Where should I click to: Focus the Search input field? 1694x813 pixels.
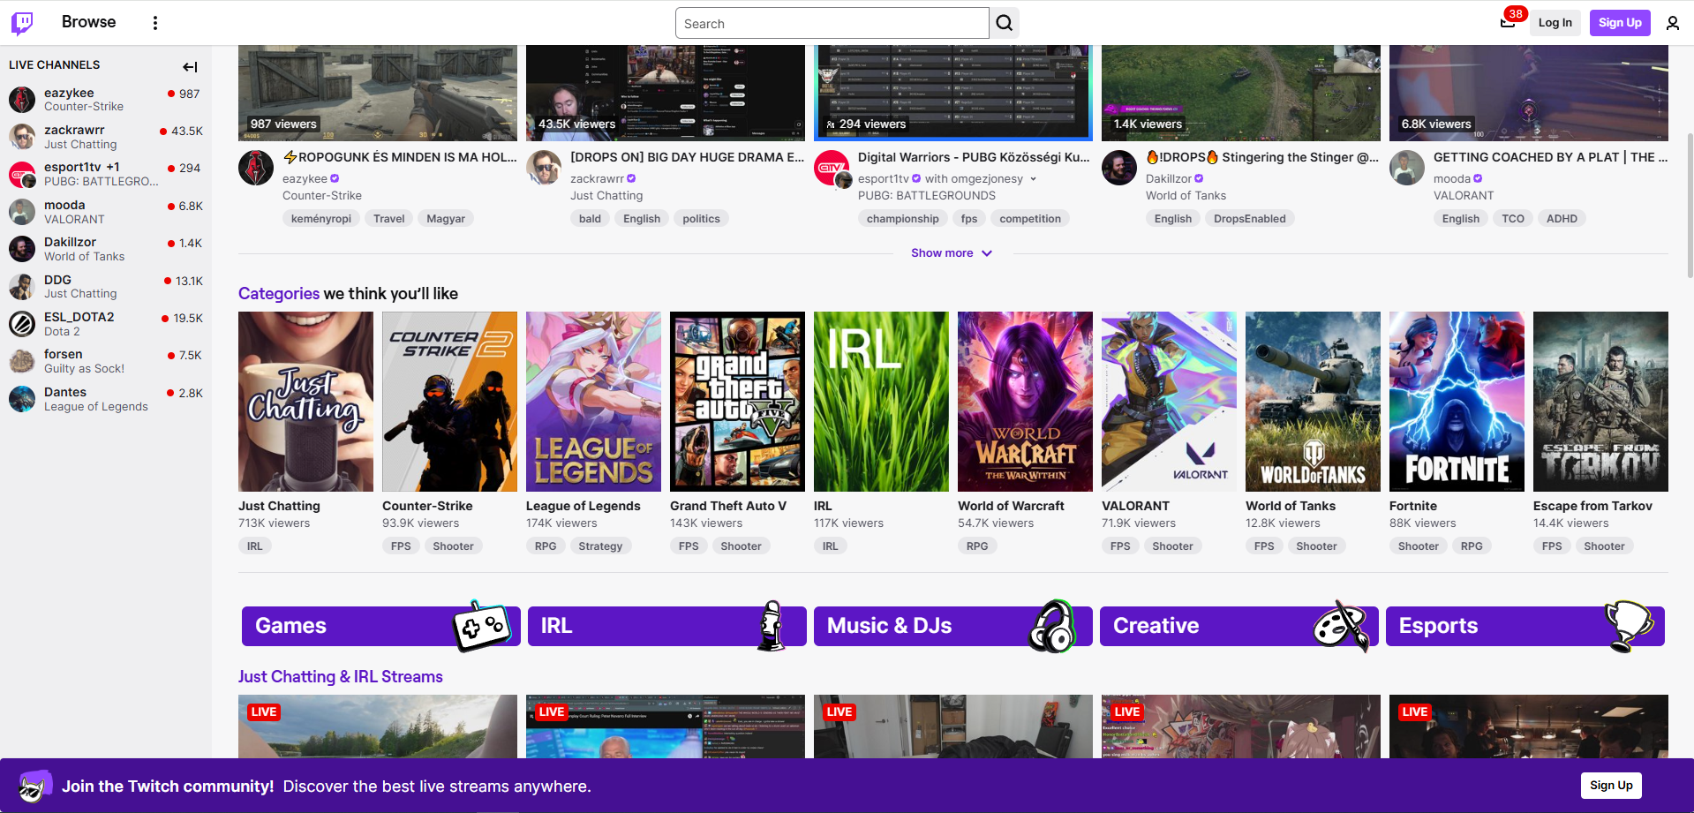[832, 23]
